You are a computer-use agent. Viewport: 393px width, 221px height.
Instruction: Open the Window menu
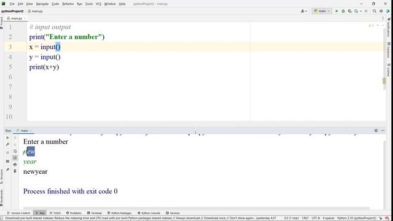click(x=110, y=4)
